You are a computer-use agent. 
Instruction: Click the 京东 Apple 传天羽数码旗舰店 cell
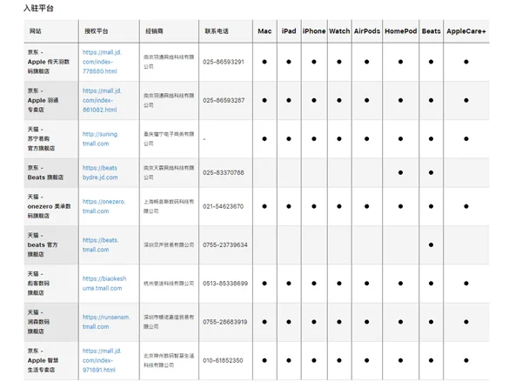click(x=51, y=62)
